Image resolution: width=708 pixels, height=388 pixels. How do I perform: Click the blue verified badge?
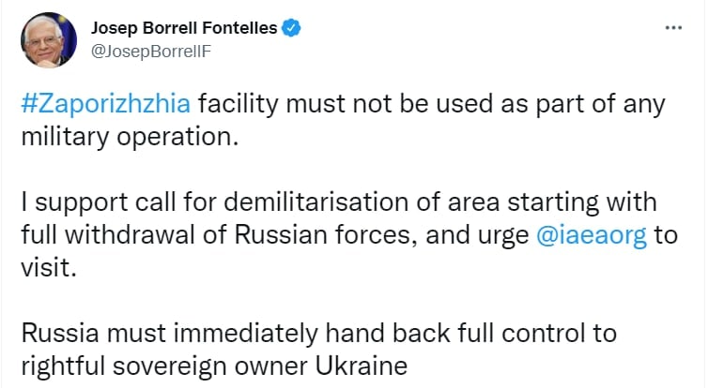(292, 28)
